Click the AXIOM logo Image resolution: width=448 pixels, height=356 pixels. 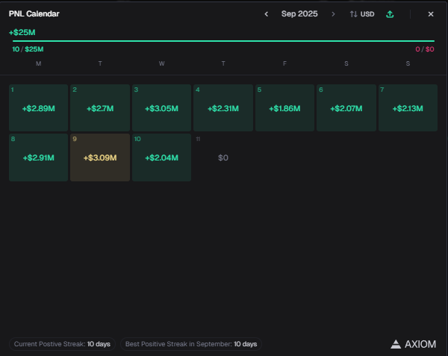[414, 344]
